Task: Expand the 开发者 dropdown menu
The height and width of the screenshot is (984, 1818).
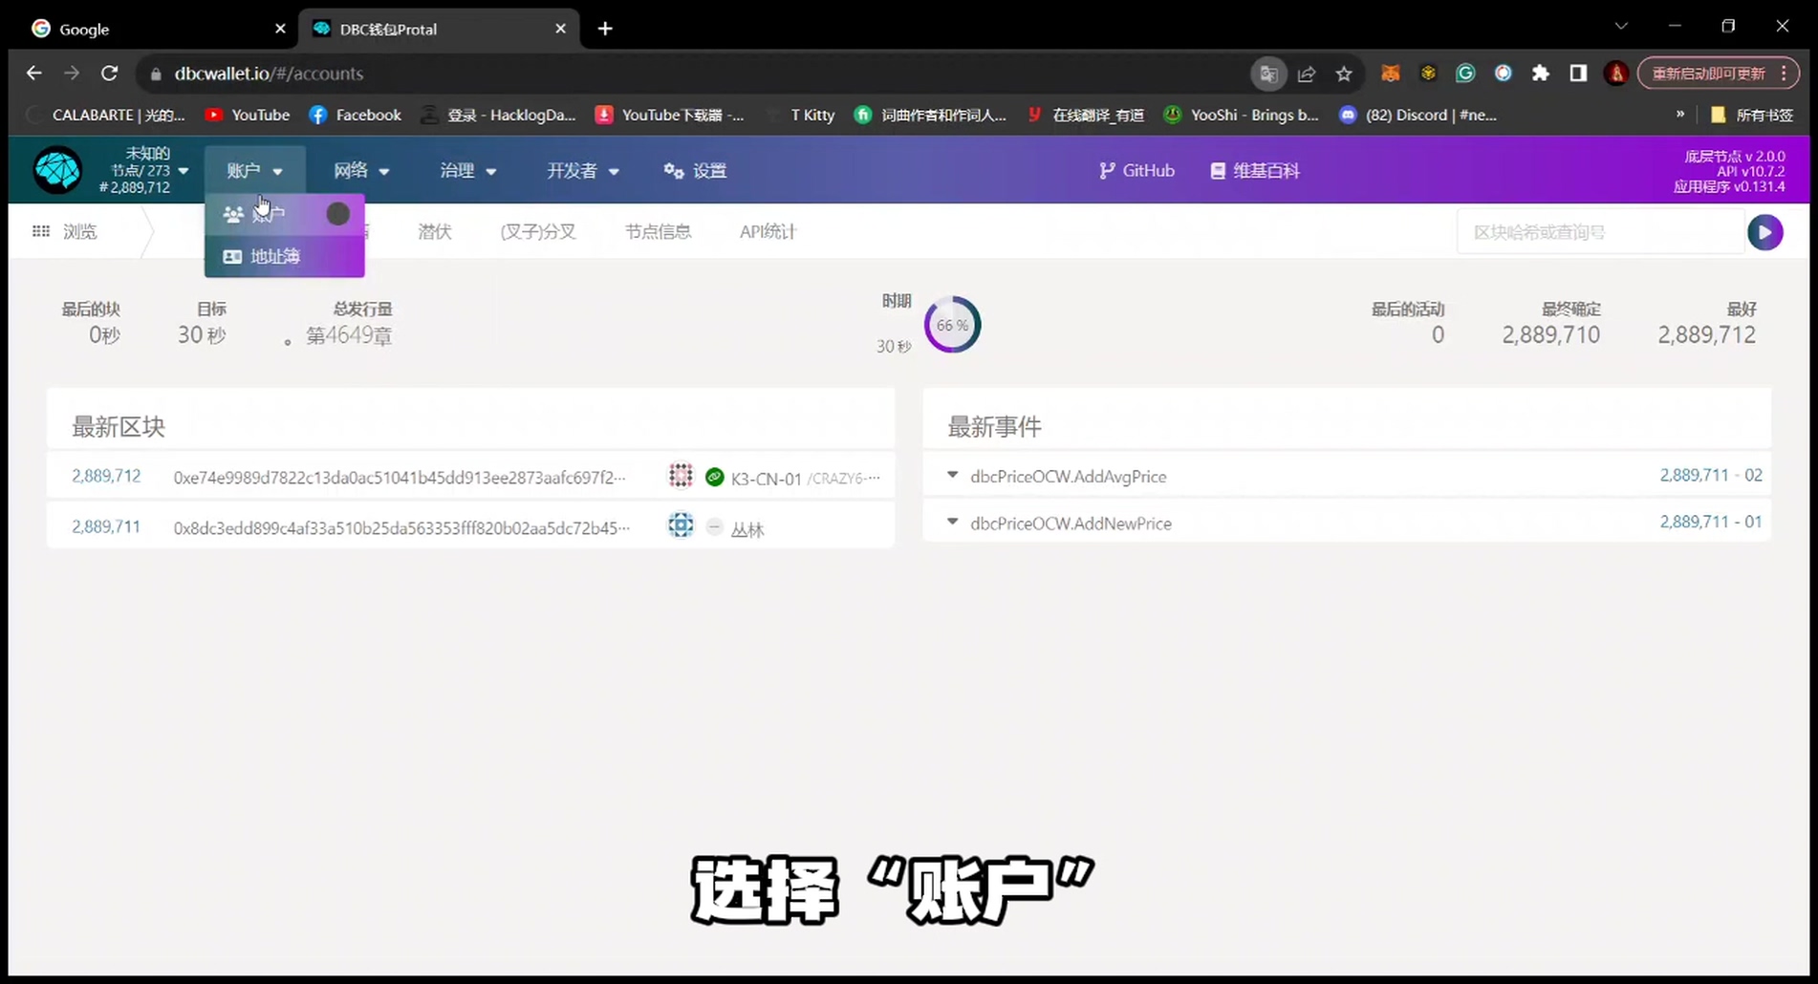Action: click(582, 170)
